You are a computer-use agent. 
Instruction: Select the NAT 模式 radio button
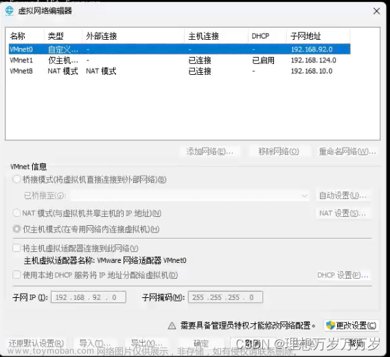[16, 213]
